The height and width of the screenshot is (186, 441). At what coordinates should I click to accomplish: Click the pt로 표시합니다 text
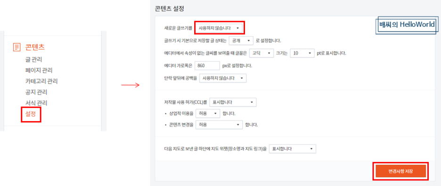coord(331,53)
